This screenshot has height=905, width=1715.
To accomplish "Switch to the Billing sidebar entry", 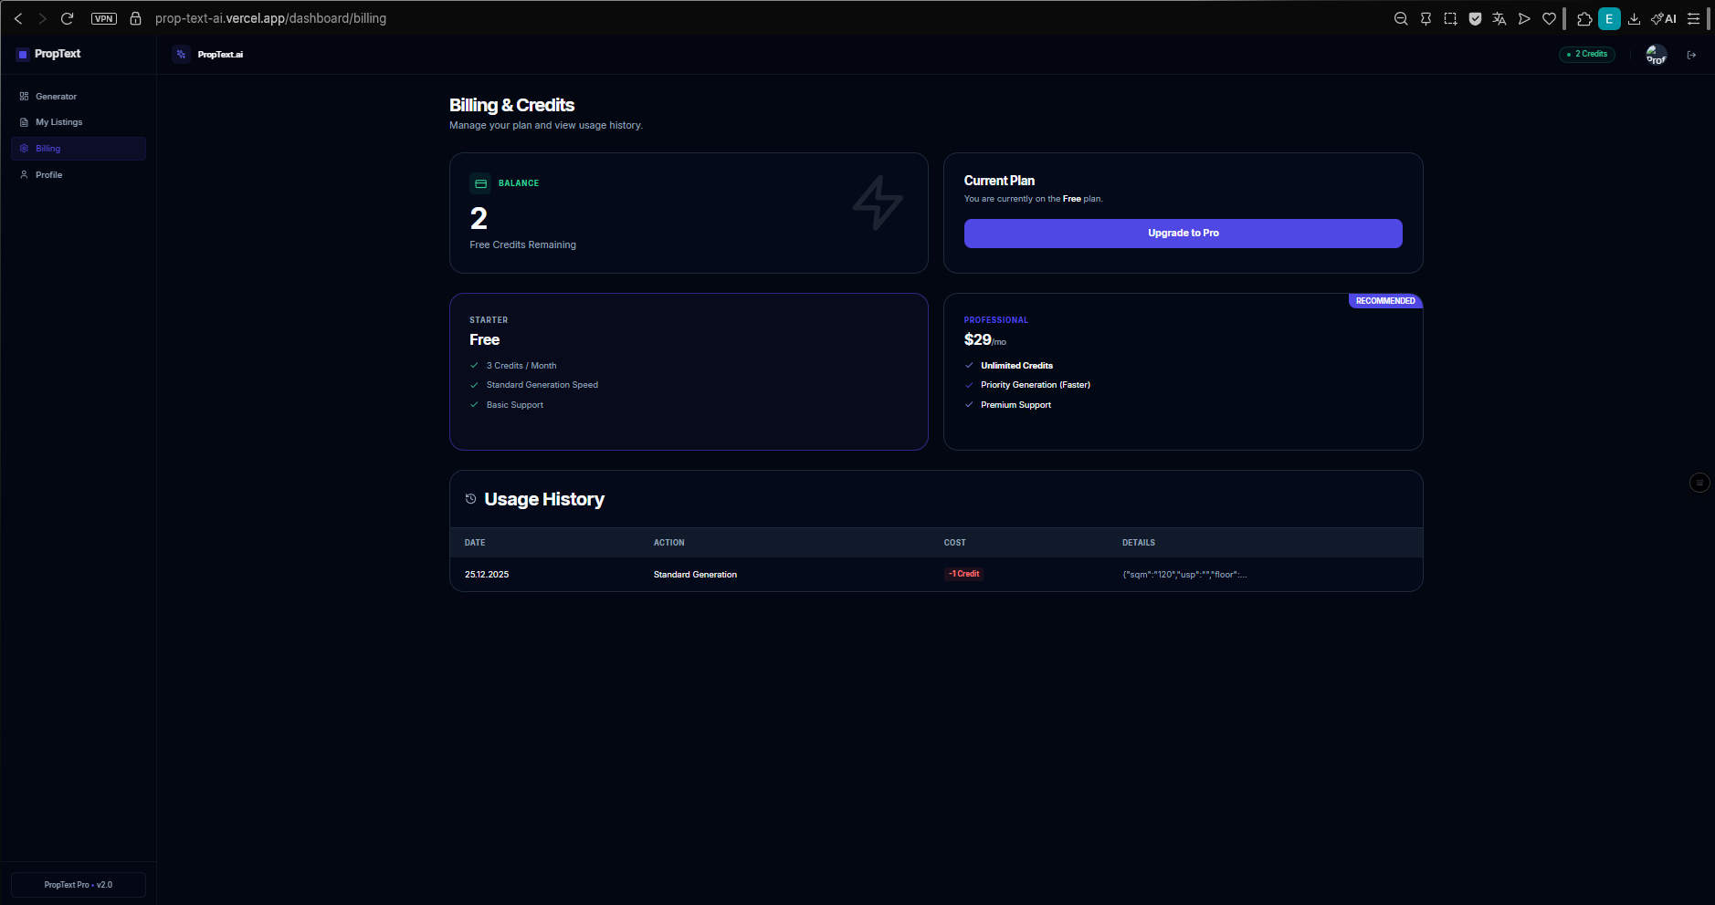I will tap(47, 148).
